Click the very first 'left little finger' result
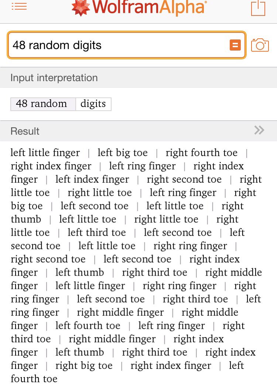Image resolution: width=277 pixels, height=387 pixels. [x=45, y=153]
